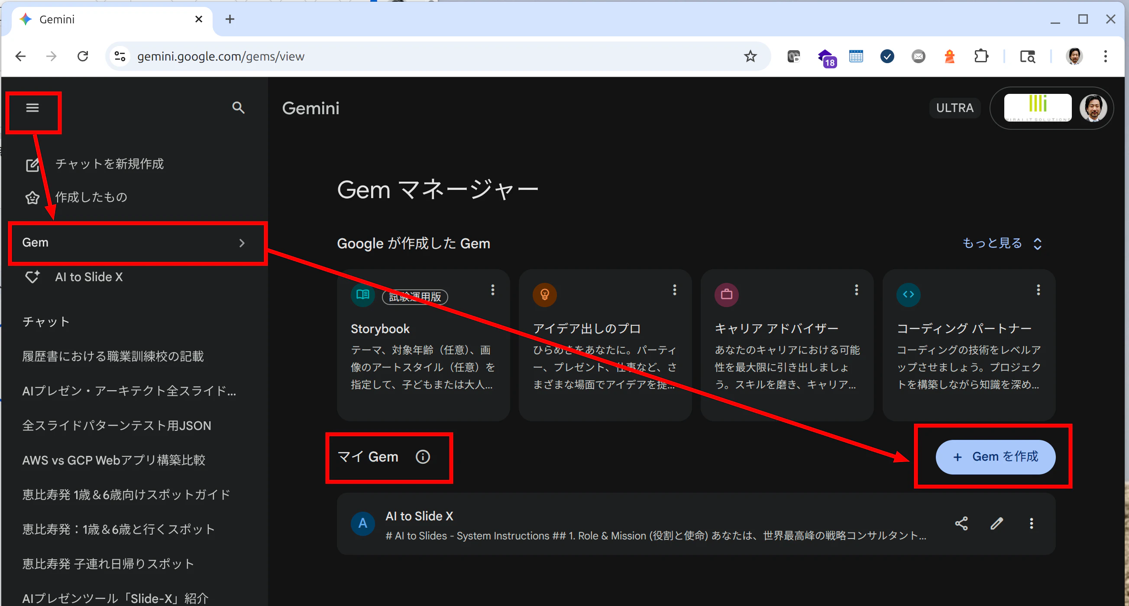Select 作成したもの in the sidebar
The width and height of the screenshot is (1129, 606).
pos(91,197)
